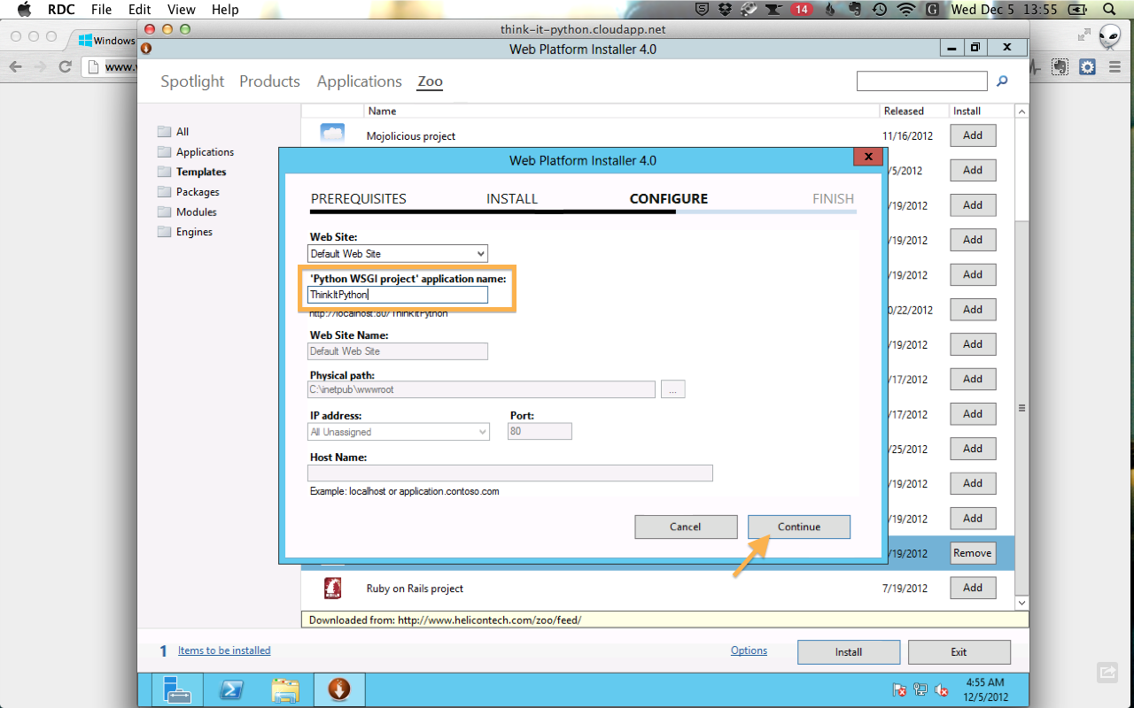Switch to the Products tab
The image size is (1134, 708).
(269, 81)
